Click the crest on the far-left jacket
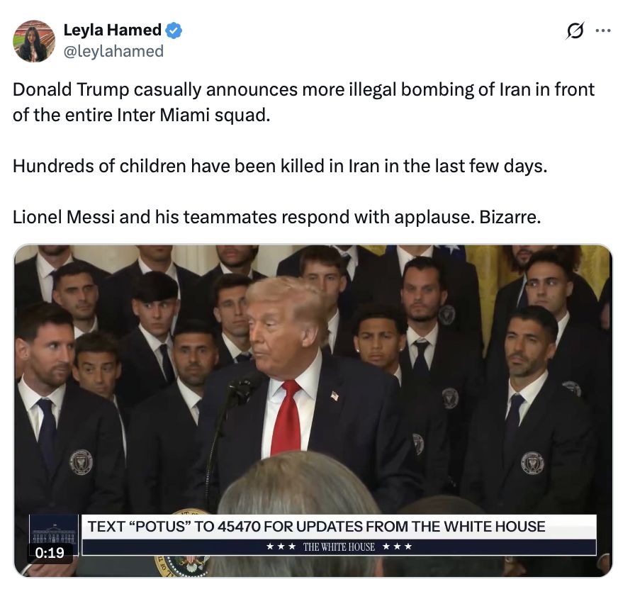The height and width of the screenshot is (594, 618). 82,462
